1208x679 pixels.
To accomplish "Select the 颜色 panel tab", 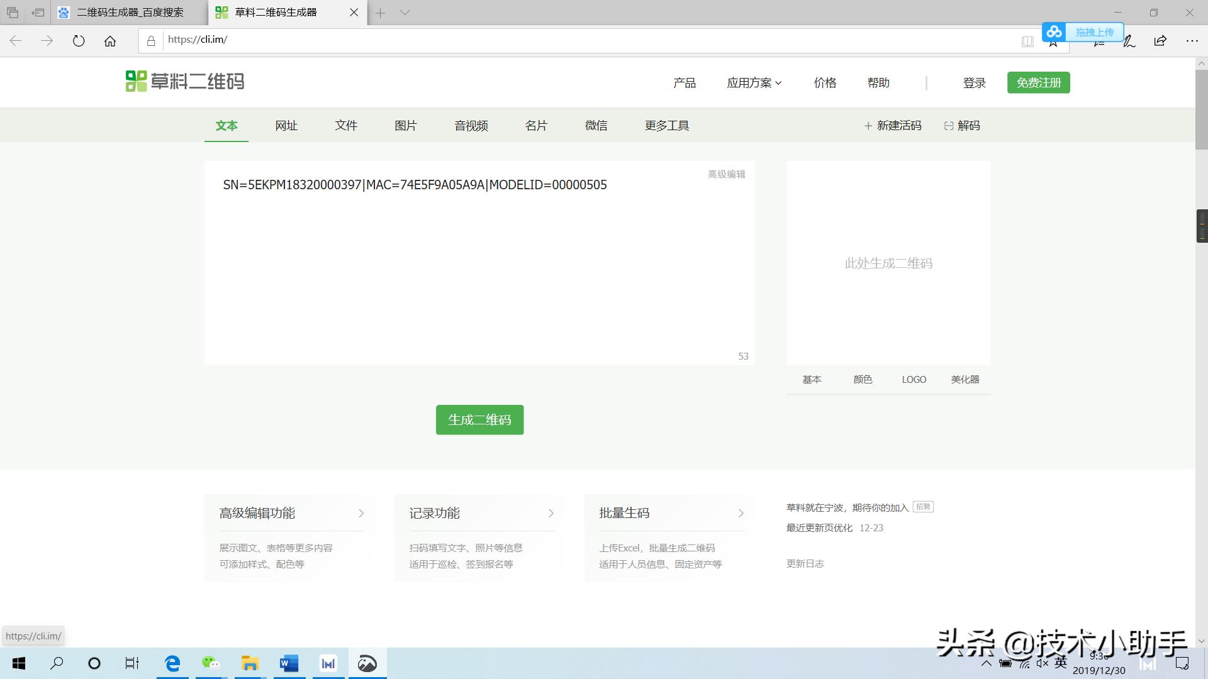I will tap(863, 379).
